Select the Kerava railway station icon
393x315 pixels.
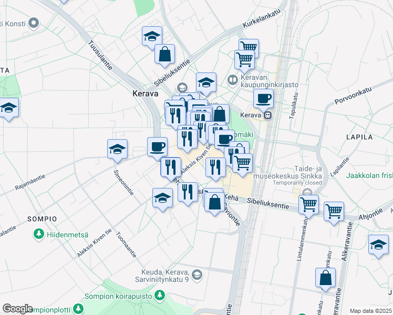[x=267, y=115]
